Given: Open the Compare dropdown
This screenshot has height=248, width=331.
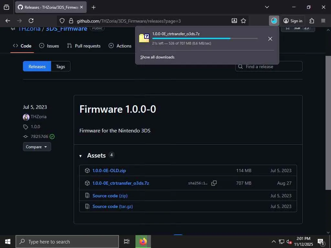Looking at the screenshot, I should pos(37,147).
